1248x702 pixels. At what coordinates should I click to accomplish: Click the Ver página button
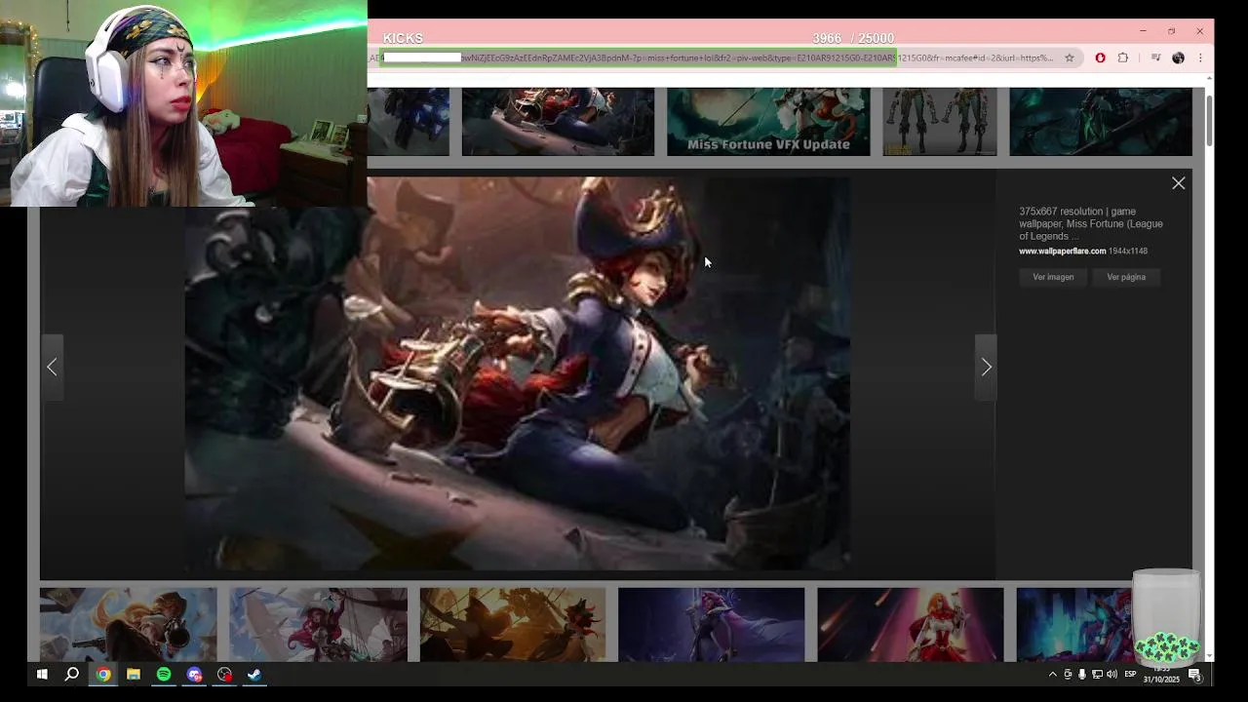1126,277
